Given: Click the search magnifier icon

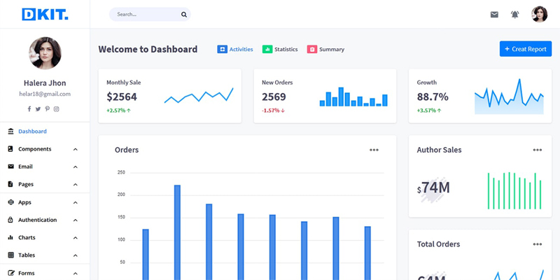Looking at the screenshot, I should [184, 15].
